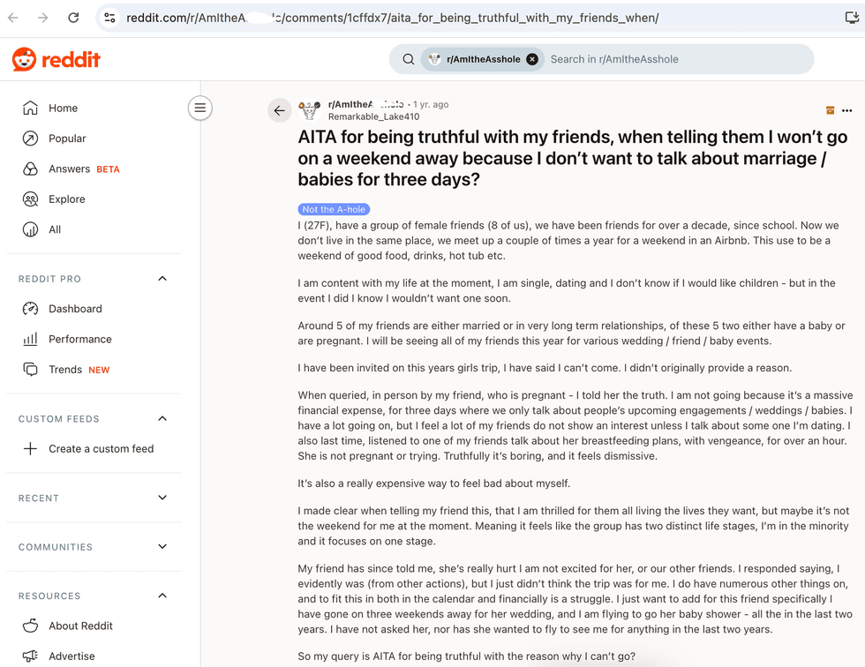The height and width of the screenshot is (667, 865).
Task: Open the post overflow three-dot menu
Action: pos(847,110)
